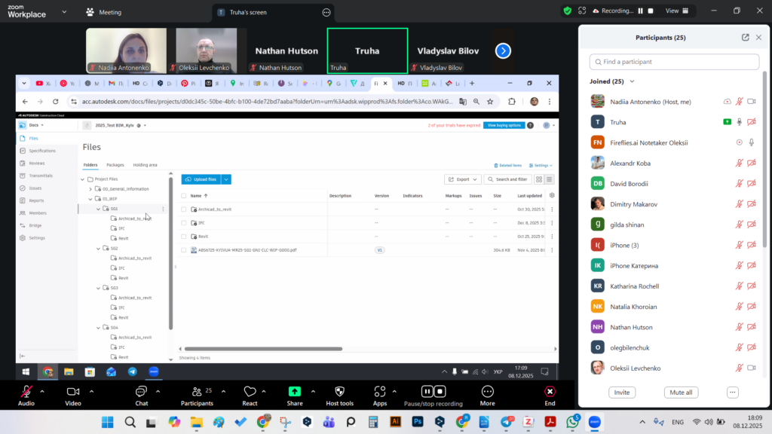Open the Chat panel in Zoom toolbar
Screen dimensions: 772x434
click(x=141, y=392)
